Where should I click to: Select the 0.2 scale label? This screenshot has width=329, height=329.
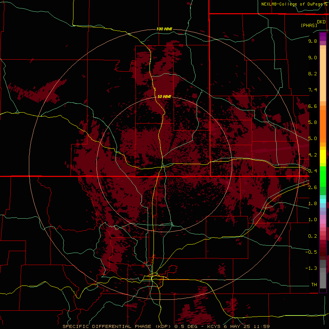click(x=313, y=236)
